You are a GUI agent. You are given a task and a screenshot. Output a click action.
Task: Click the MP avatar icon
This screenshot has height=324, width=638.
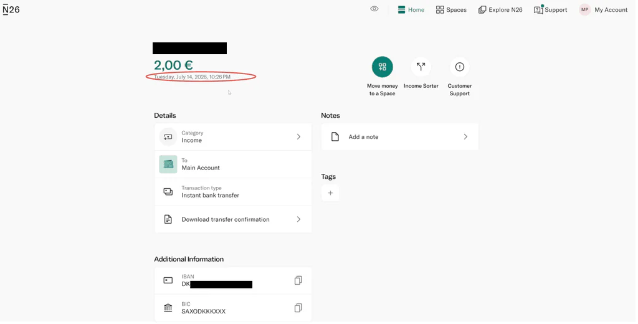pyautogui.click(x=584, y=10)
